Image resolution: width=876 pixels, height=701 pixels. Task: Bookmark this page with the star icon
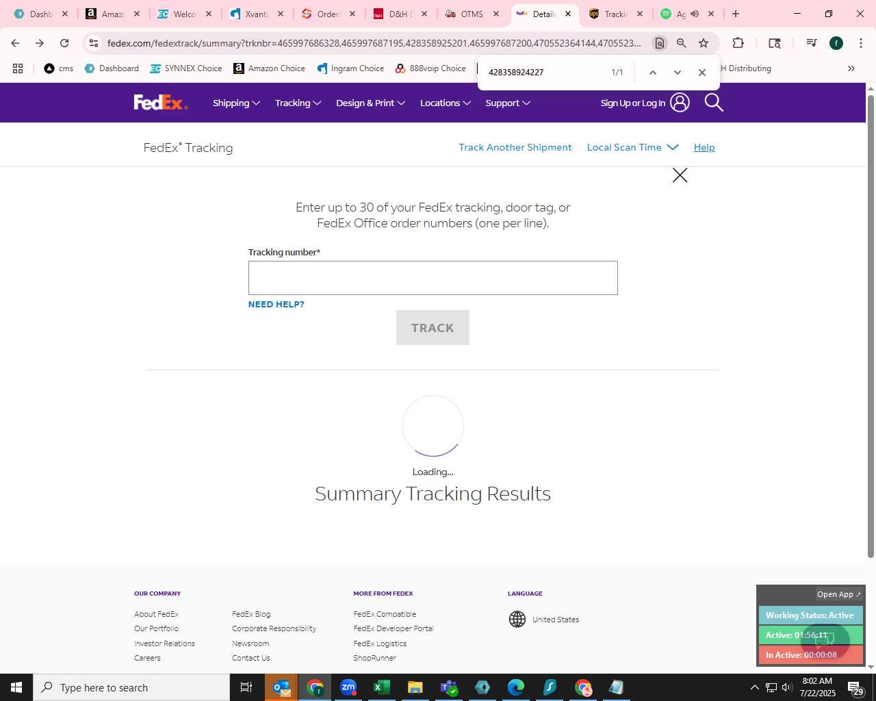704,43
